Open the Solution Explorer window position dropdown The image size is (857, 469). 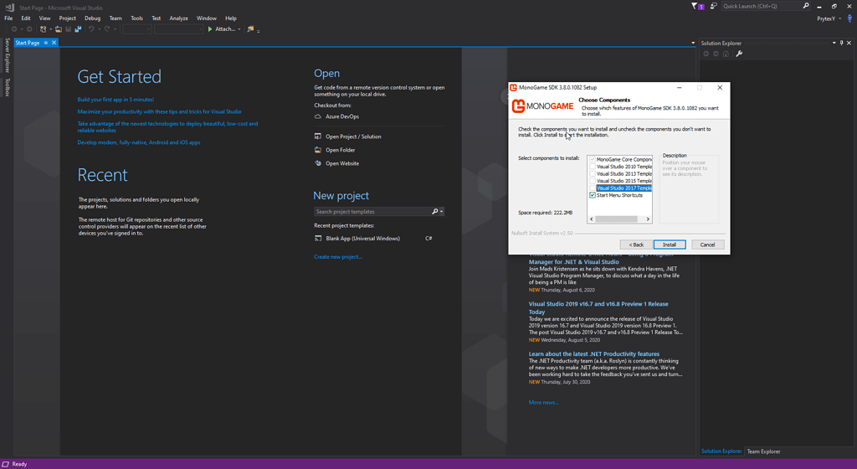(x=834, y=43)
